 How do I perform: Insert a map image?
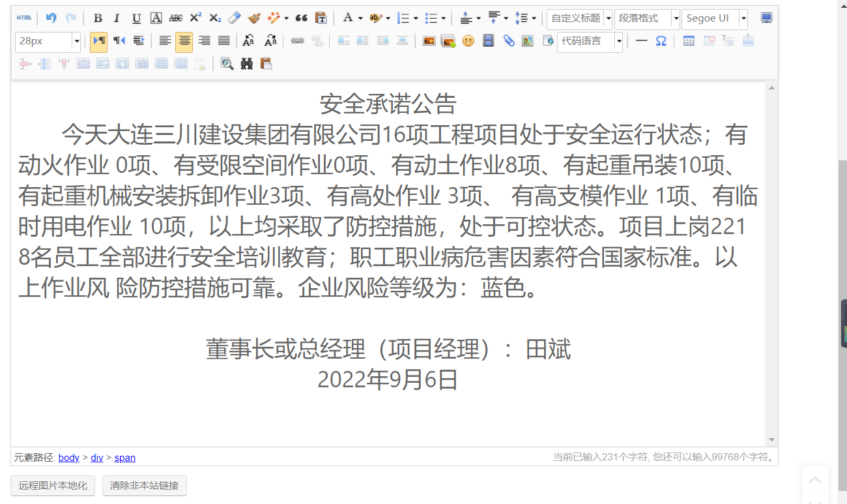click(x=528, y=41)
